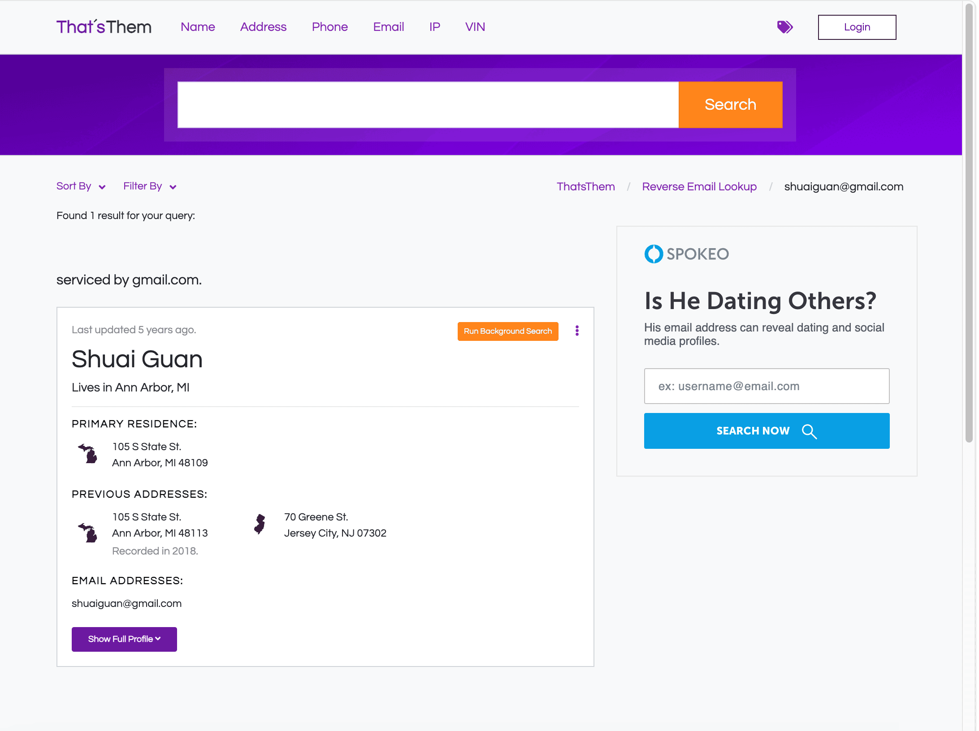The image size is (979, 731).
Task: Click the New Jersey state icon
Action: (260, 524)
